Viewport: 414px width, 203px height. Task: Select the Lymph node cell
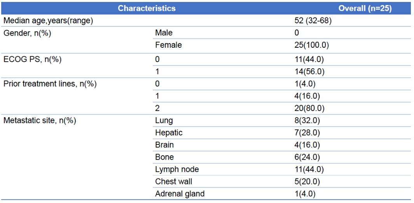[177, 170]
